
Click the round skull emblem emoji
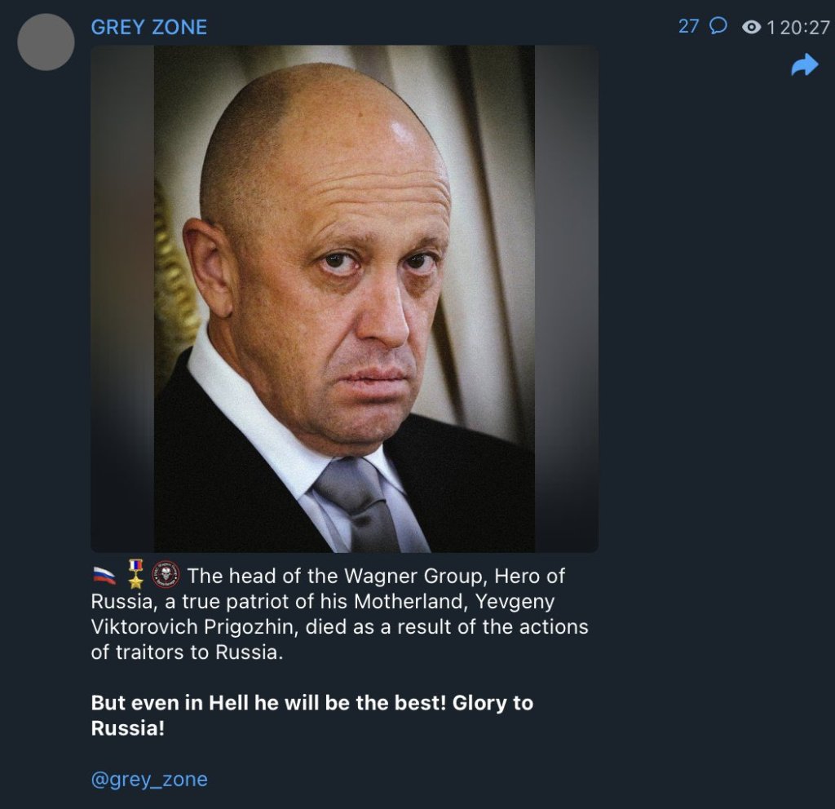click(166, 575)
